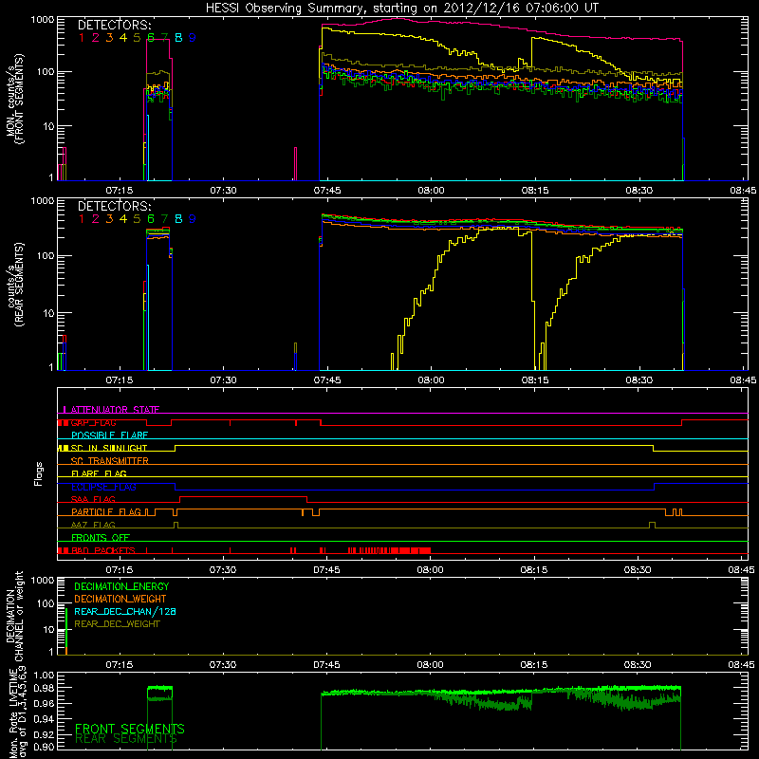Click the '(FRONT SEGMENTS)' y-axis title
This screenshot has height=759, width=759.
coord(19,99)
